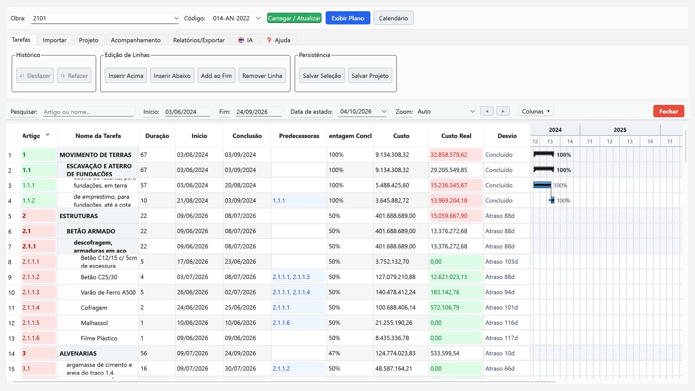Click the Exibir Plano button
The image size is (695, 391).
[x=348, y=18]
